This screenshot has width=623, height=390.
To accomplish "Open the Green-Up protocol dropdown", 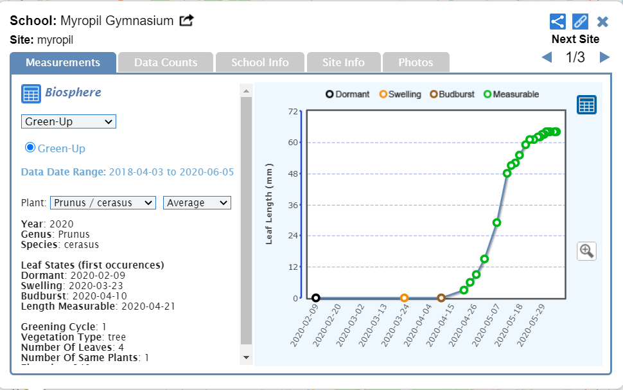I will coord(68,121).
